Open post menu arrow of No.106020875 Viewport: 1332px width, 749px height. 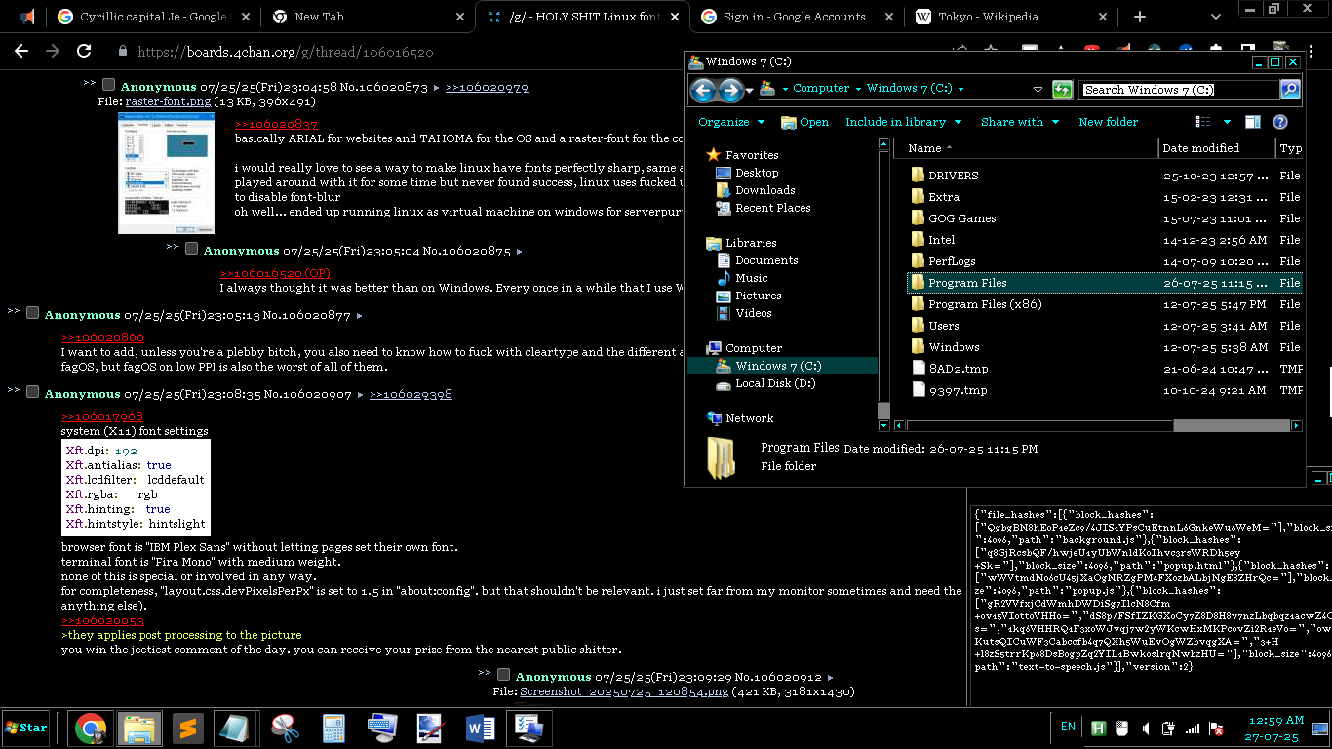519,252
